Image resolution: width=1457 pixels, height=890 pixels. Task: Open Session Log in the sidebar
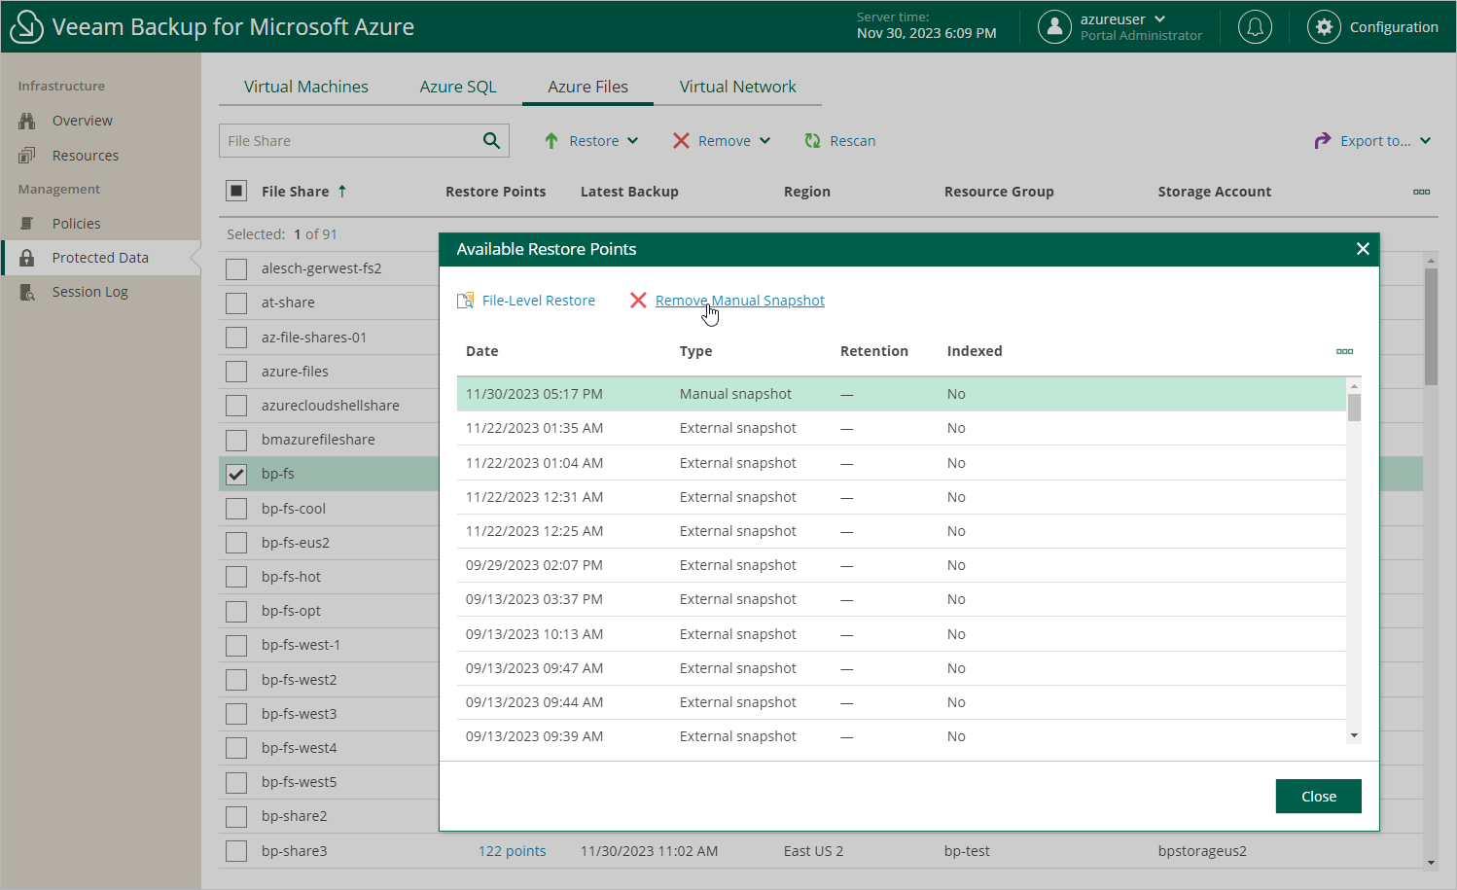coord(90,292)
